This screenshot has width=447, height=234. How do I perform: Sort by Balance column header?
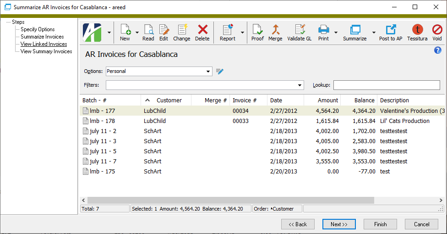[x=359, y=100]
